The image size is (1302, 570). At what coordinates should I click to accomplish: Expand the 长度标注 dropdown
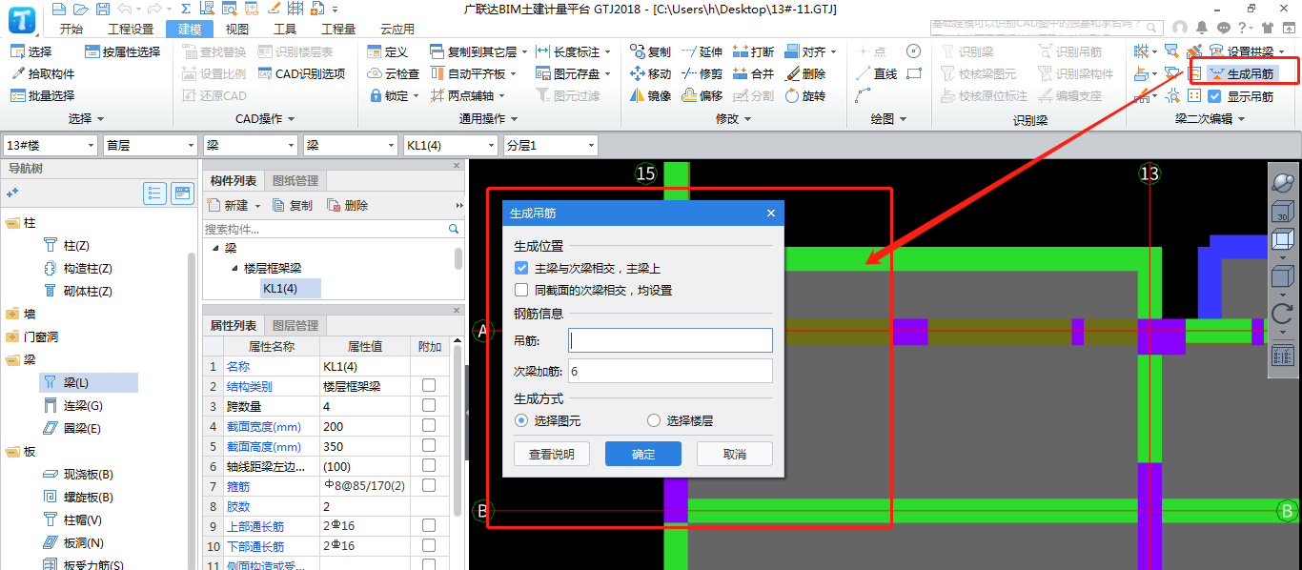[x=608, y=51]
